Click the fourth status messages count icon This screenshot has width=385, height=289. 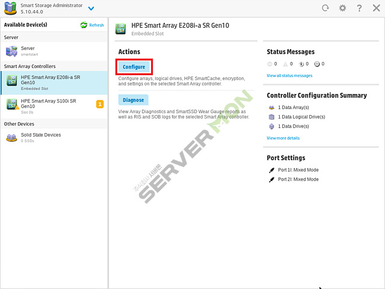pos(317,64)
